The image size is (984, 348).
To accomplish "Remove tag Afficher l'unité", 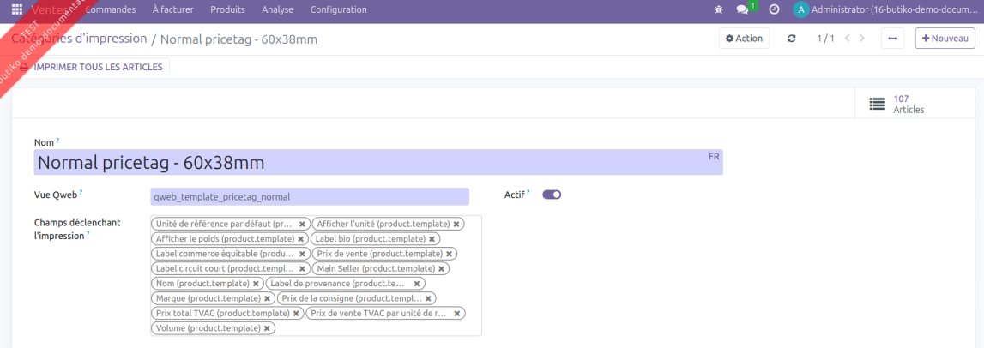I will (456, 224).
